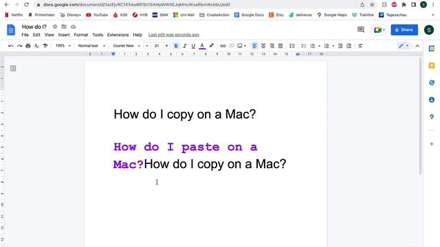The height and width of the screenshot is (247, 440).
Task: Show document outline icon
Action: 13,69
